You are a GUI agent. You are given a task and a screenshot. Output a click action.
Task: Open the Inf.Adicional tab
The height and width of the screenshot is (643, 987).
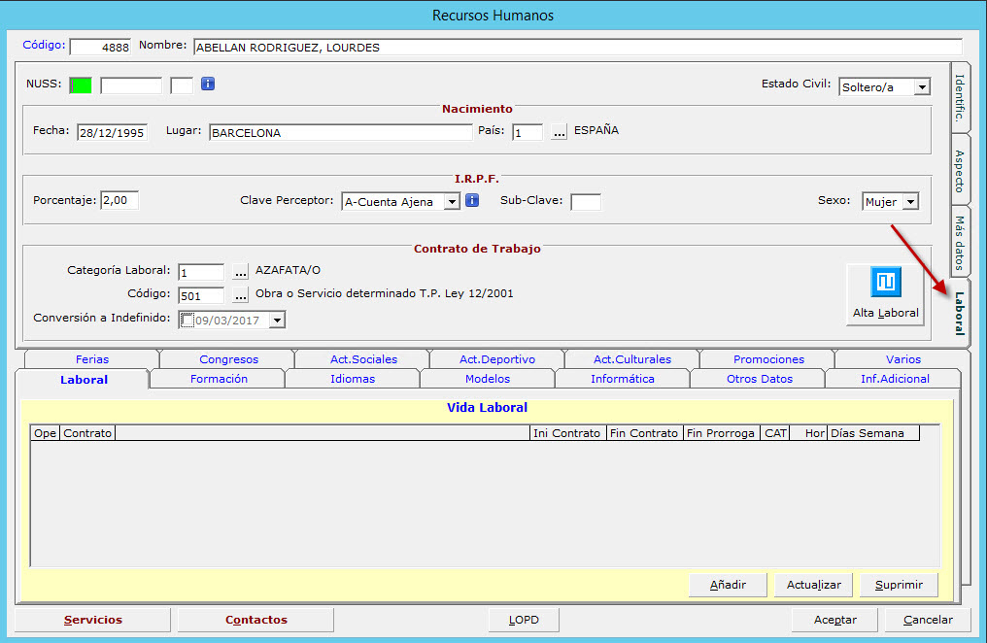[895, 379]
